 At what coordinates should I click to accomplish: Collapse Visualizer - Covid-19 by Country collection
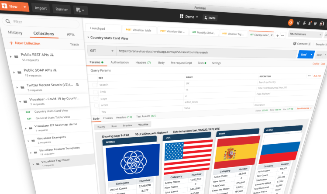20,102
